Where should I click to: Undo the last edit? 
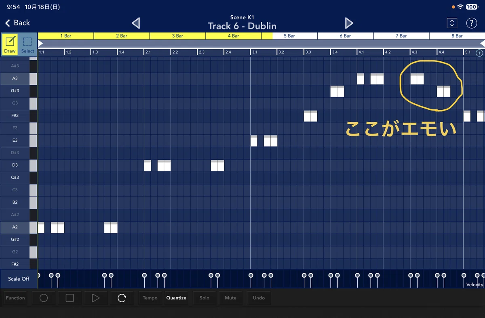259,298
